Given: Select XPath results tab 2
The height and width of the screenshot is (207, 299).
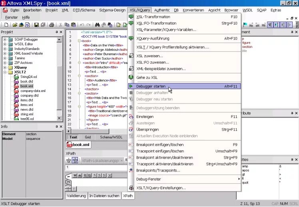Looking at the screenshot, I should click(68, 182).
